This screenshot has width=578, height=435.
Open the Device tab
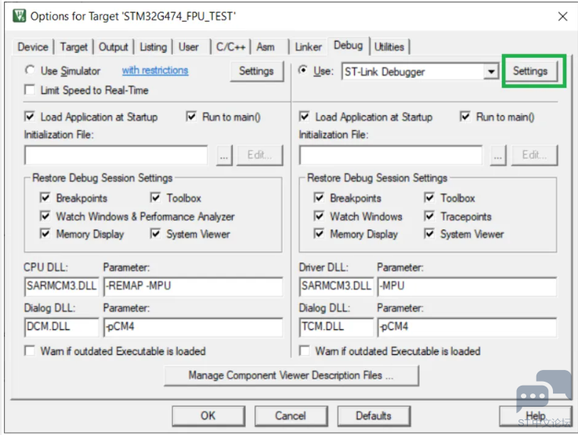point(33,47)
